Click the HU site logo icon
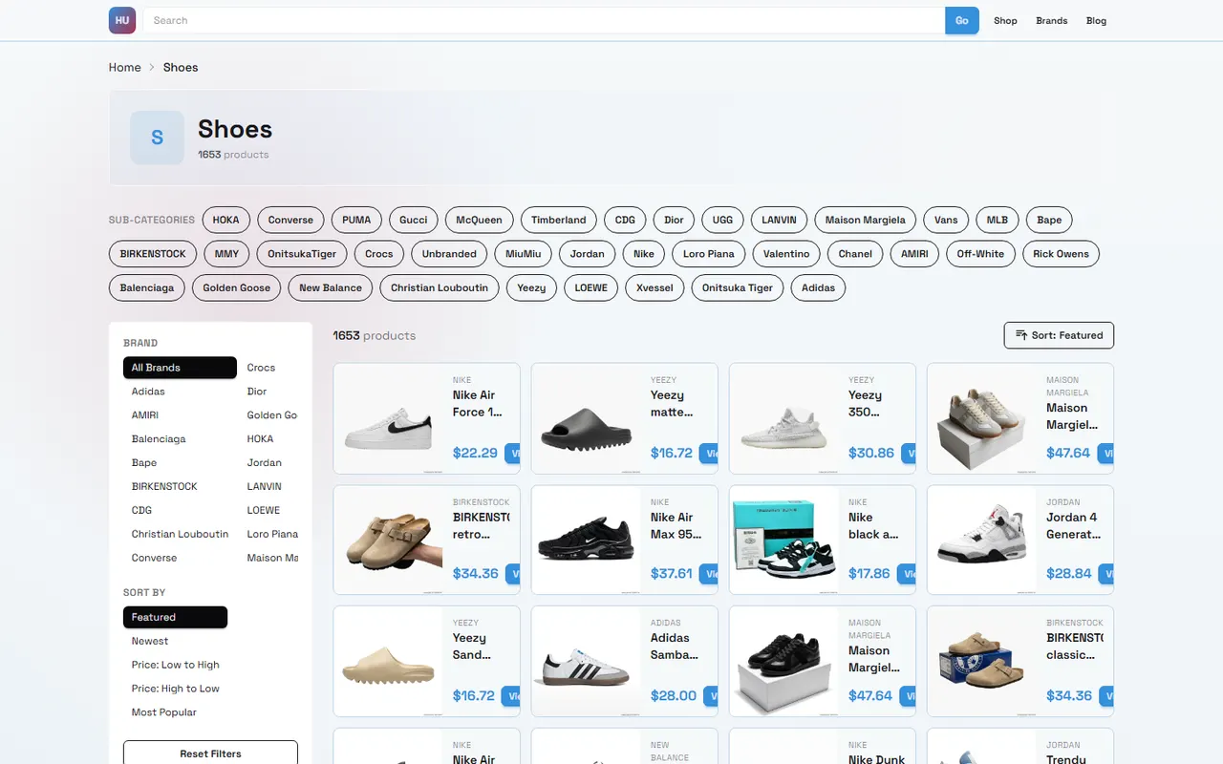 [x=122, y=20]
